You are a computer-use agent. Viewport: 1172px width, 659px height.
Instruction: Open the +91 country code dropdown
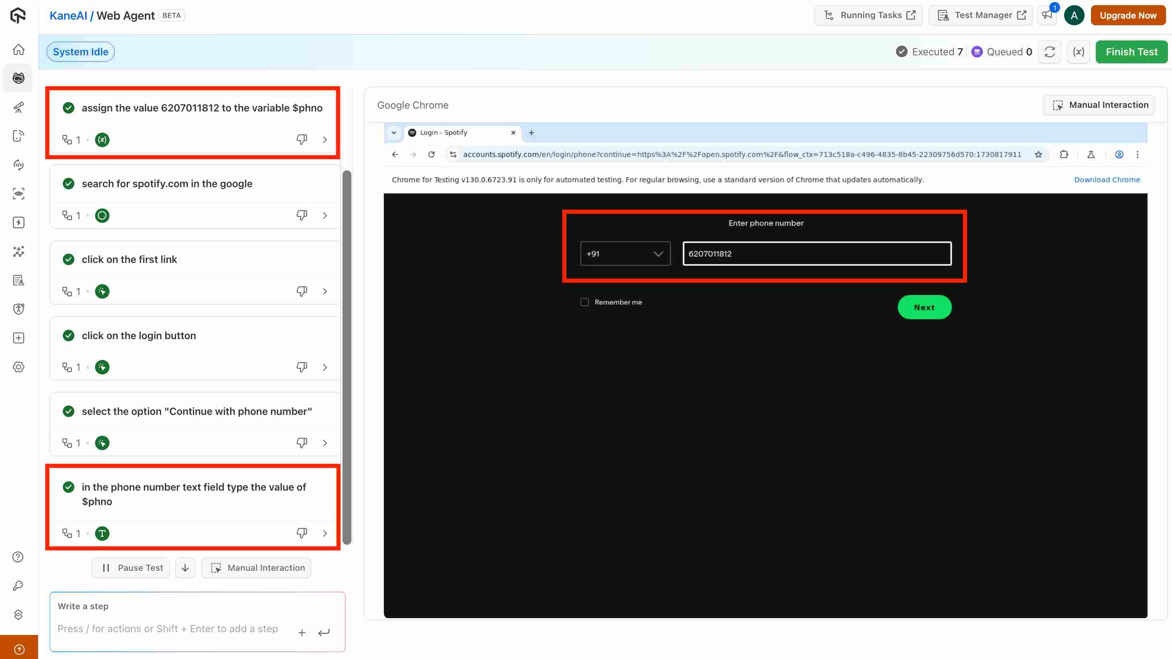point(625,254)
